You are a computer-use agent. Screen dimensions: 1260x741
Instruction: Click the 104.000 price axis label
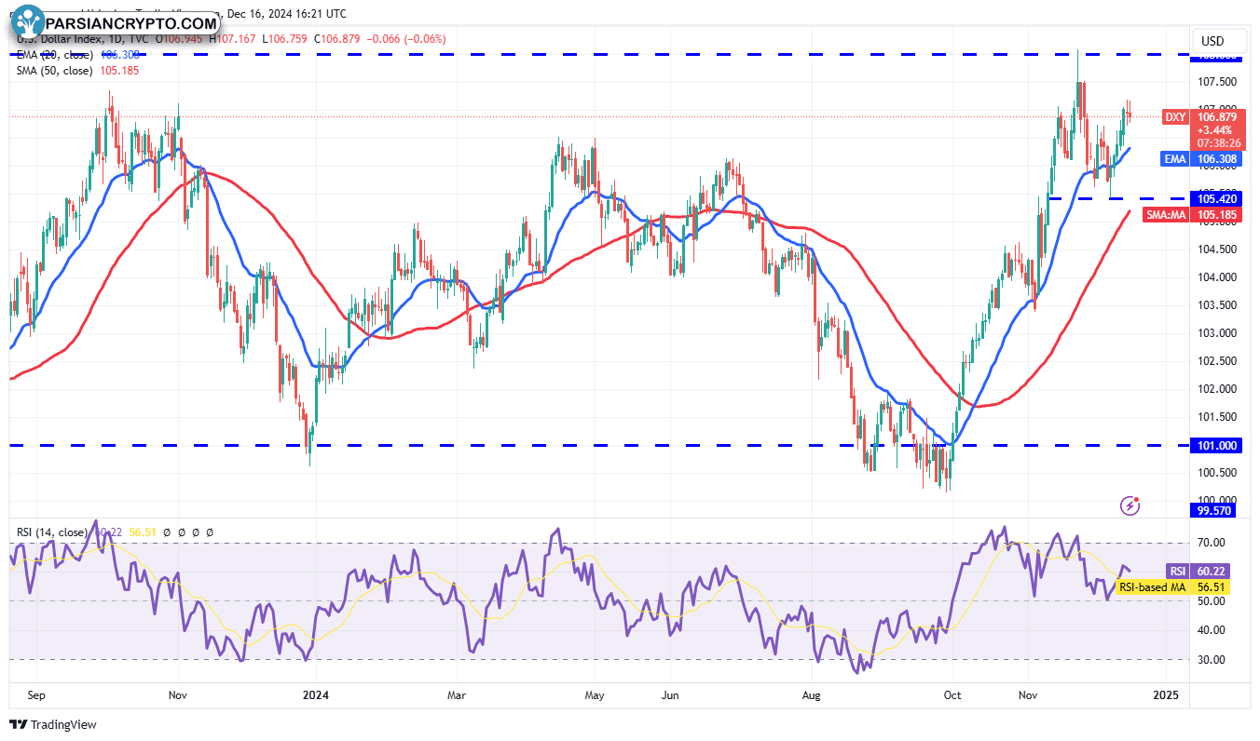1218,277
